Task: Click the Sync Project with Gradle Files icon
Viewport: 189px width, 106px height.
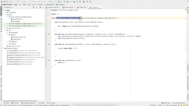Action: coord(74,2)
